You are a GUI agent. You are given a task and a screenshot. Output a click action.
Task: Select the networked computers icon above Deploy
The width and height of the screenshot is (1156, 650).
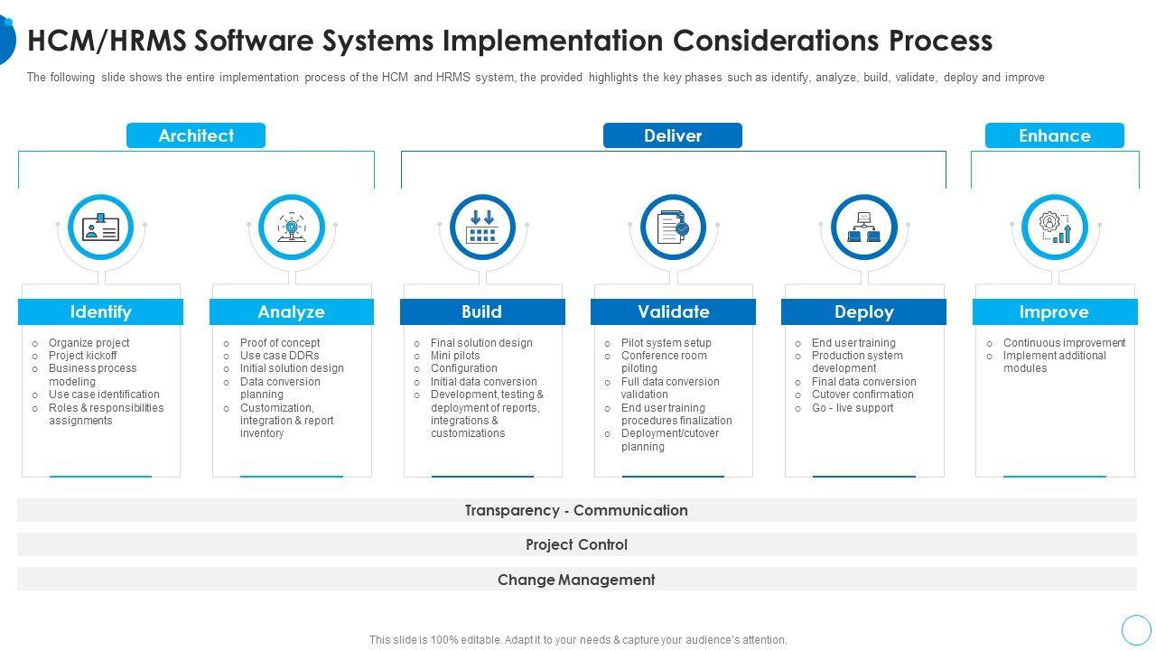[x=863, y=227]
